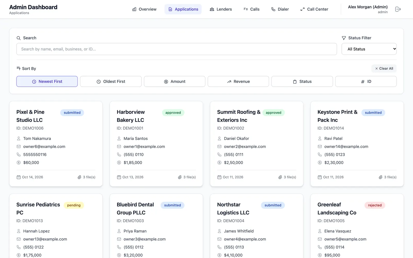Switch to the Calls tab

click(x=251, y=9)
